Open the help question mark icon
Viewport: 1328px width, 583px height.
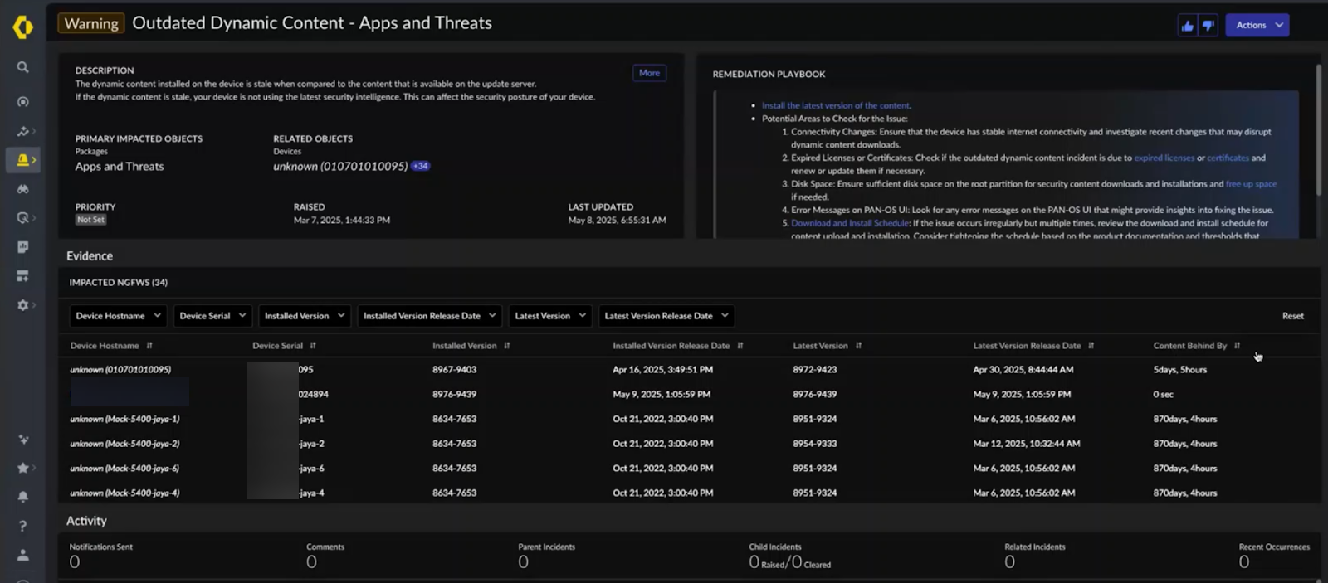(x=23, y=526)
